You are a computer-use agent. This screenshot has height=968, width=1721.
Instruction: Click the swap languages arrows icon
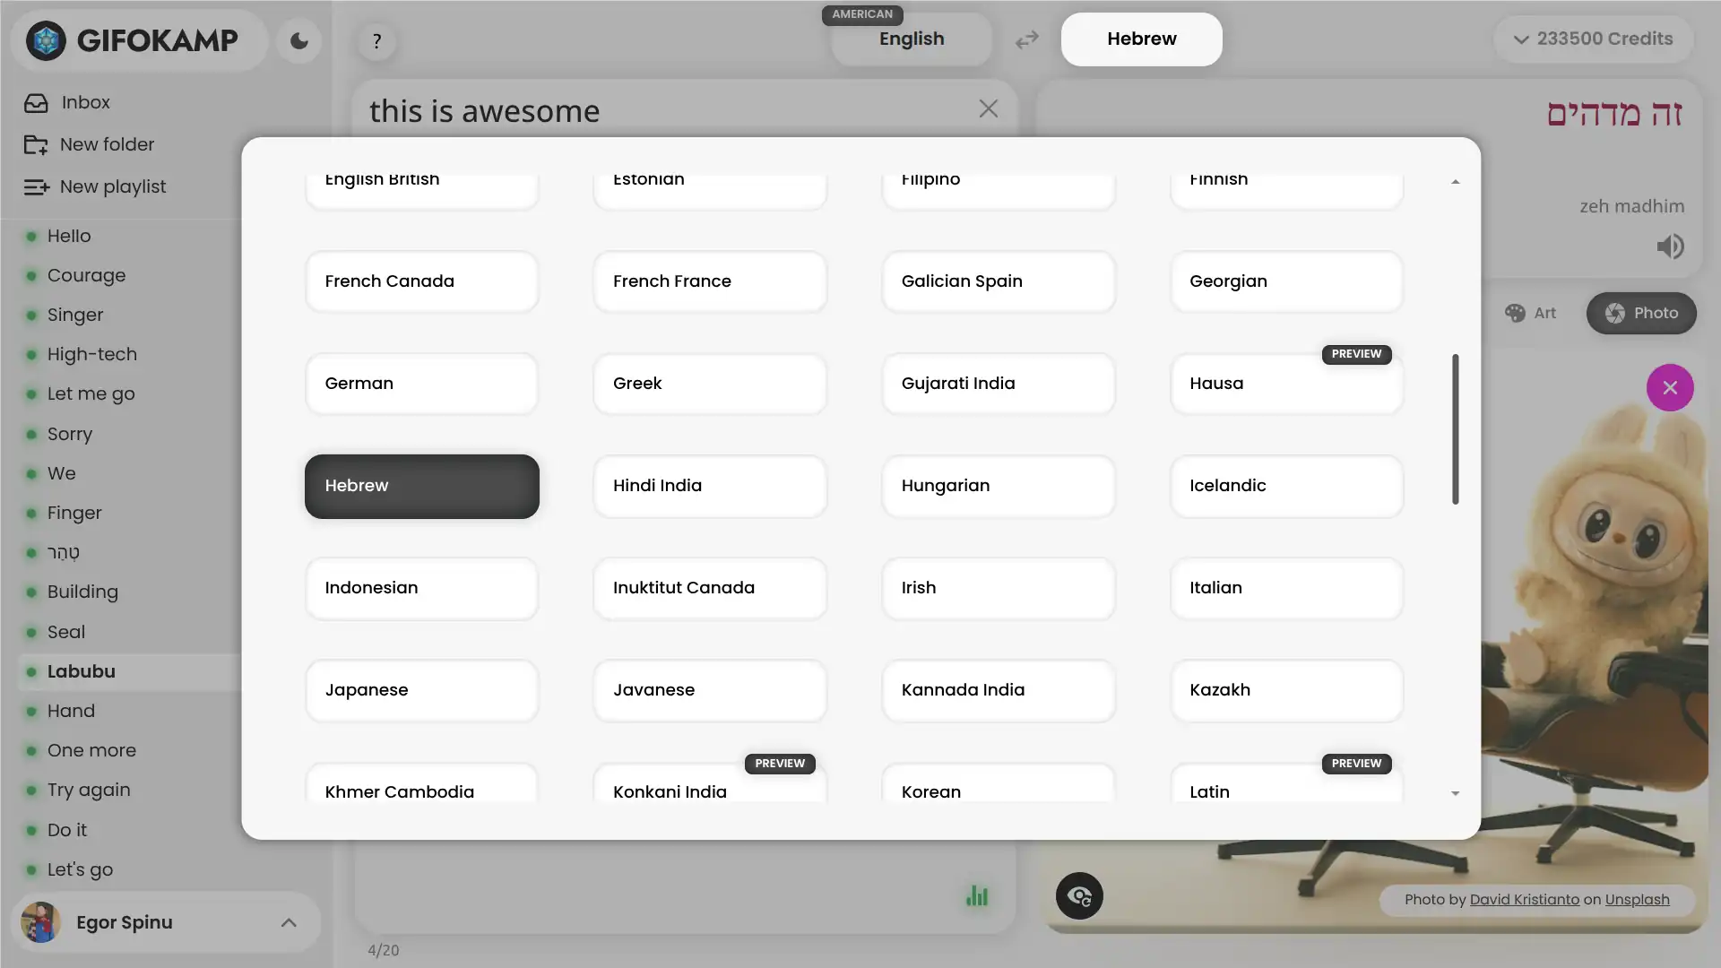pos(1027,39)
